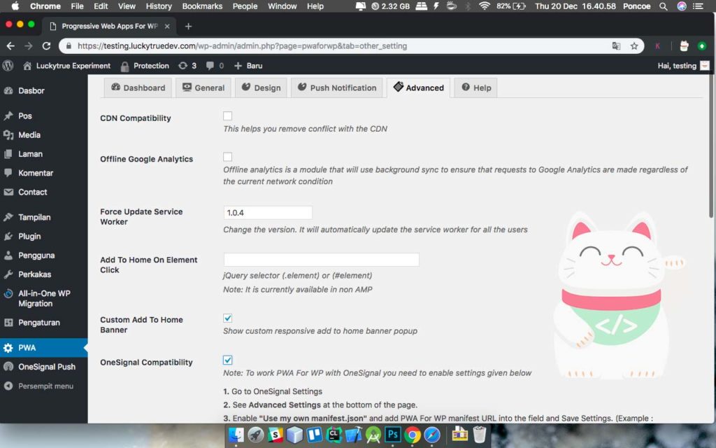Open a new Chrome tab with plus
The height and width of the screenshot is (448, 716).
click(x=188, y=27)
